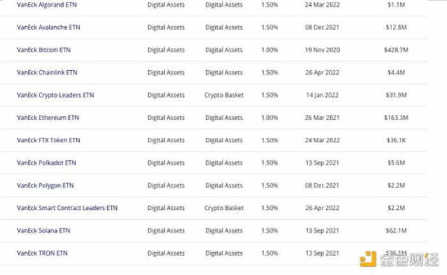Image resolution: width=447 pixels, height=275 pixels.
Task: Open the VanEck TRON ETN link
Action: pos(42,253)
